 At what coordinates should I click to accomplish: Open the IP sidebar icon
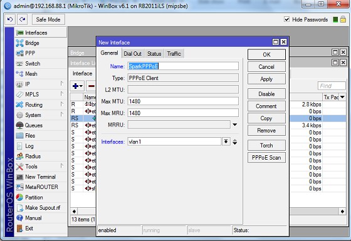click(19, 85)
